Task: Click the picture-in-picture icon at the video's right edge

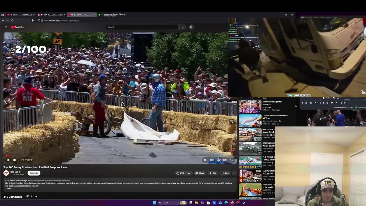Action: point(231,122)
